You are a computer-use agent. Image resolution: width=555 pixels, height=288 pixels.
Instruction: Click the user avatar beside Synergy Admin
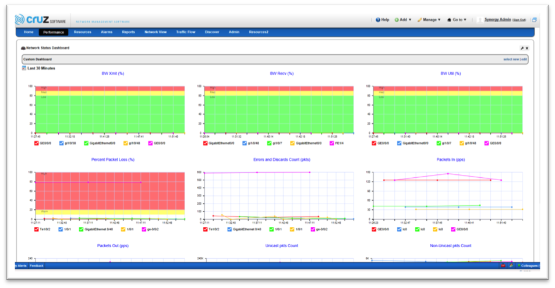480,20
